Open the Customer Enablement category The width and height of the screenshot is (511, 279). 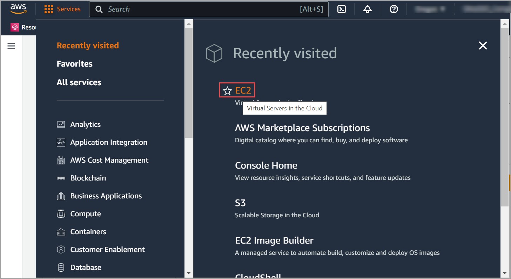click(x=107, y=250)
